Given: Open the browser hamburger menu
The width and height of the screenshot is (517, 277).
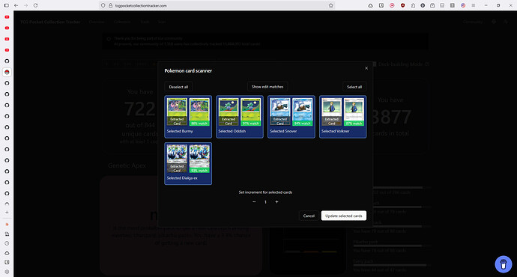Looking at the screenshot, I should (x=473, y=5).
